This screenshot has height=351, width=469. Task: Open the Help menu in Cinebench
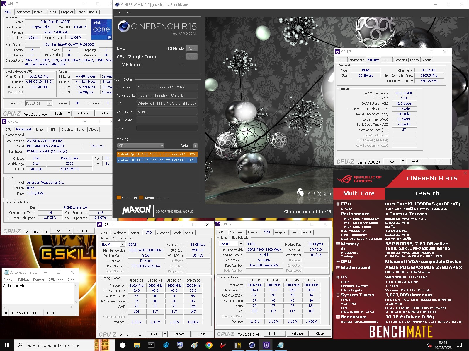tap(128, 12)
